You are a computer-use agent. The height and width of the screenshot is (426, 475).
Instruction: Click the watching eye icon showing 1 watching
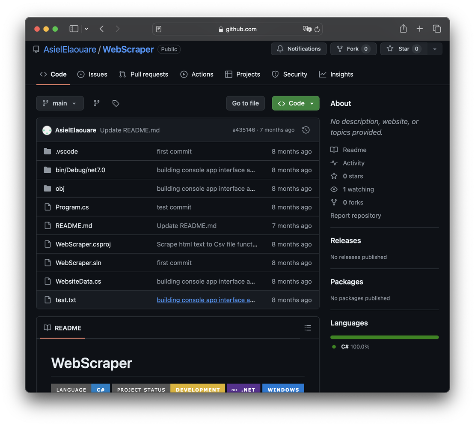coord(333,189)
